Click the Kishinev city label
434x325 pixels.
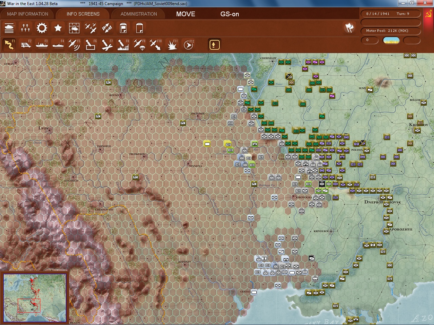(x=185, y=262)
